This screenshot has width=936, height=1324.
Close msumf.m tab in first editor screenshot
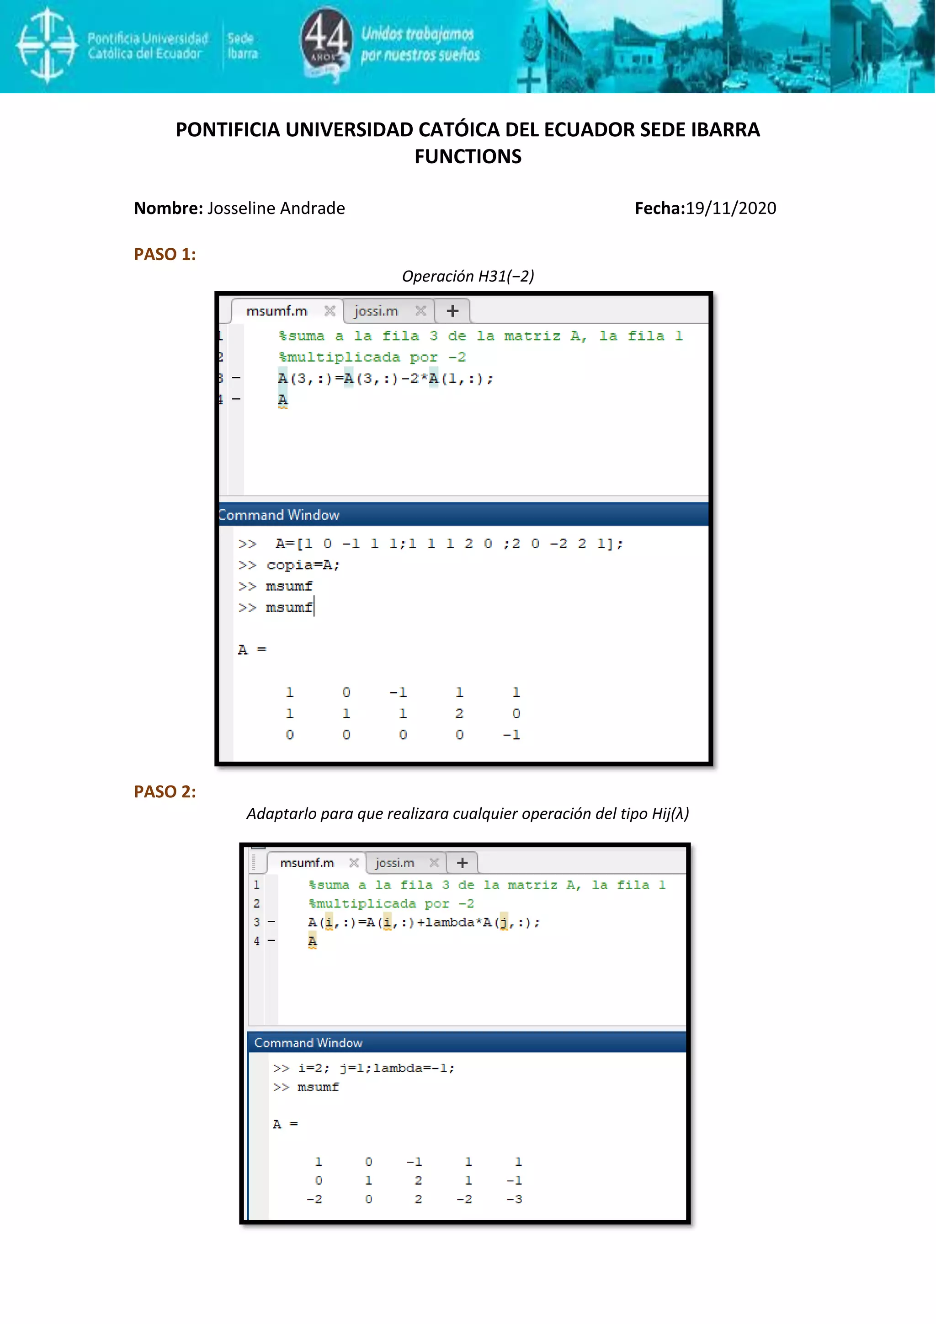pyautogui.click(x=330, y=311)
